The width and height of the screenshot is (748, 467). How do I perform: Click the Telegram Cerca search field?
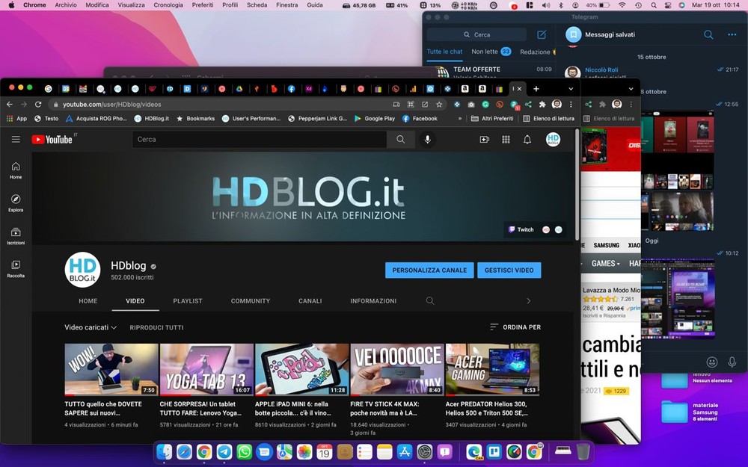coord(476,34)
